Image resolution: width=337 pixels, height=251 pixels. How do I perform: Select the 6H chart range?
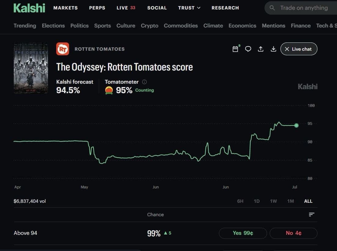(x=240, y=201)
